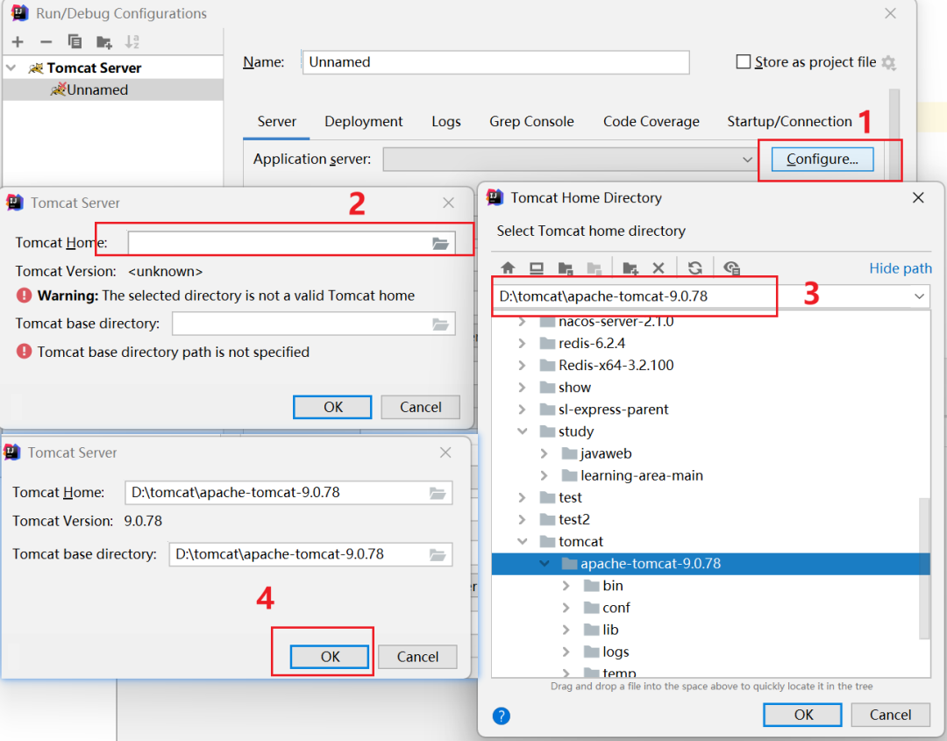
Task: Collapse the study folder
Action: coord(522,431)
